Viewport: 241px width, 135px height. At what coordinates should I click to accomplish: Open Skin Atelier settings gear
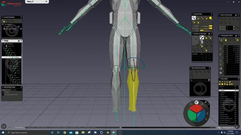point(209,34)
